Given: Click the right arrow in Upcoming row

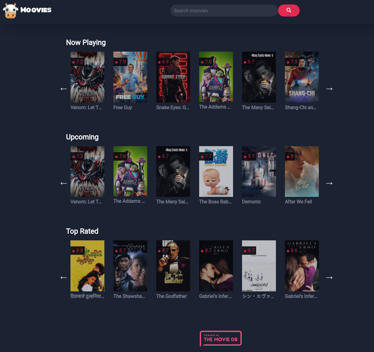Looking at the screenshot, I should [x=329, y=183].
